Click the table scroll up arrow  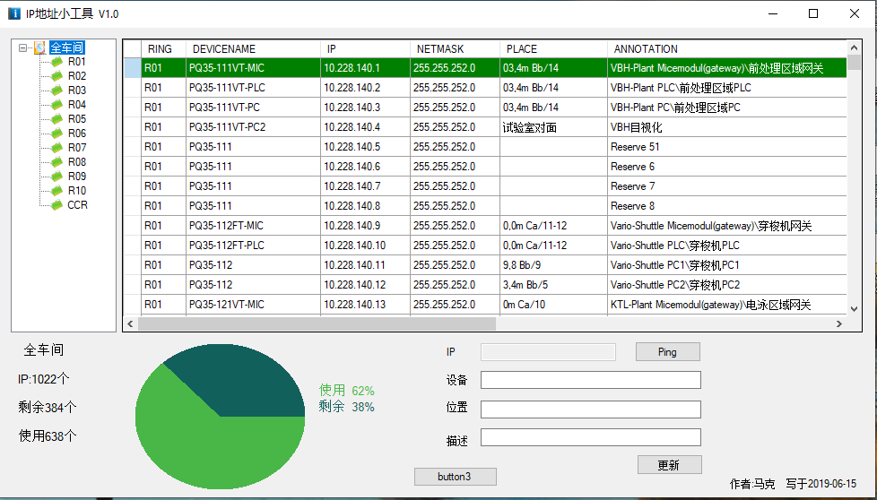pos(854,48)
